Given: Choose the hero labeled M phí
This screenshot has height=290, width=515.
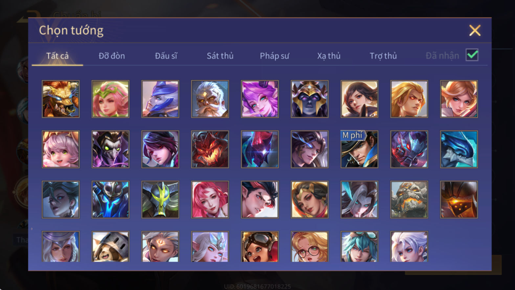Looking at the screenshot, I should point(359,149).
